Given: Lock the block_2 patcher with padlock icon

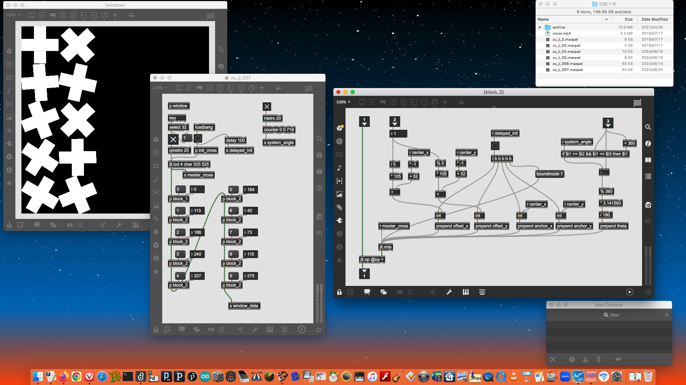Looking at the screenshot, I should pos(339,292).
